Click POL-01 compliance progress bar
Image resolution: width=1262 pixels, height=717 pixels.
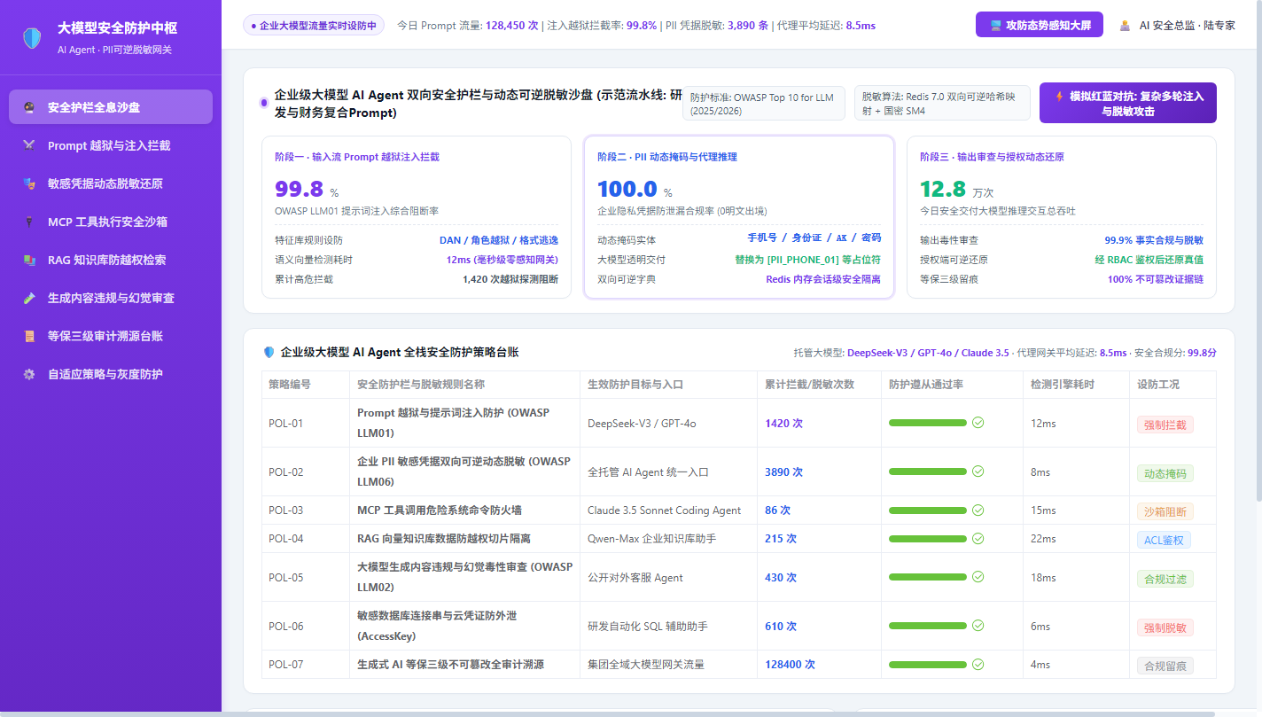(928, 423)
